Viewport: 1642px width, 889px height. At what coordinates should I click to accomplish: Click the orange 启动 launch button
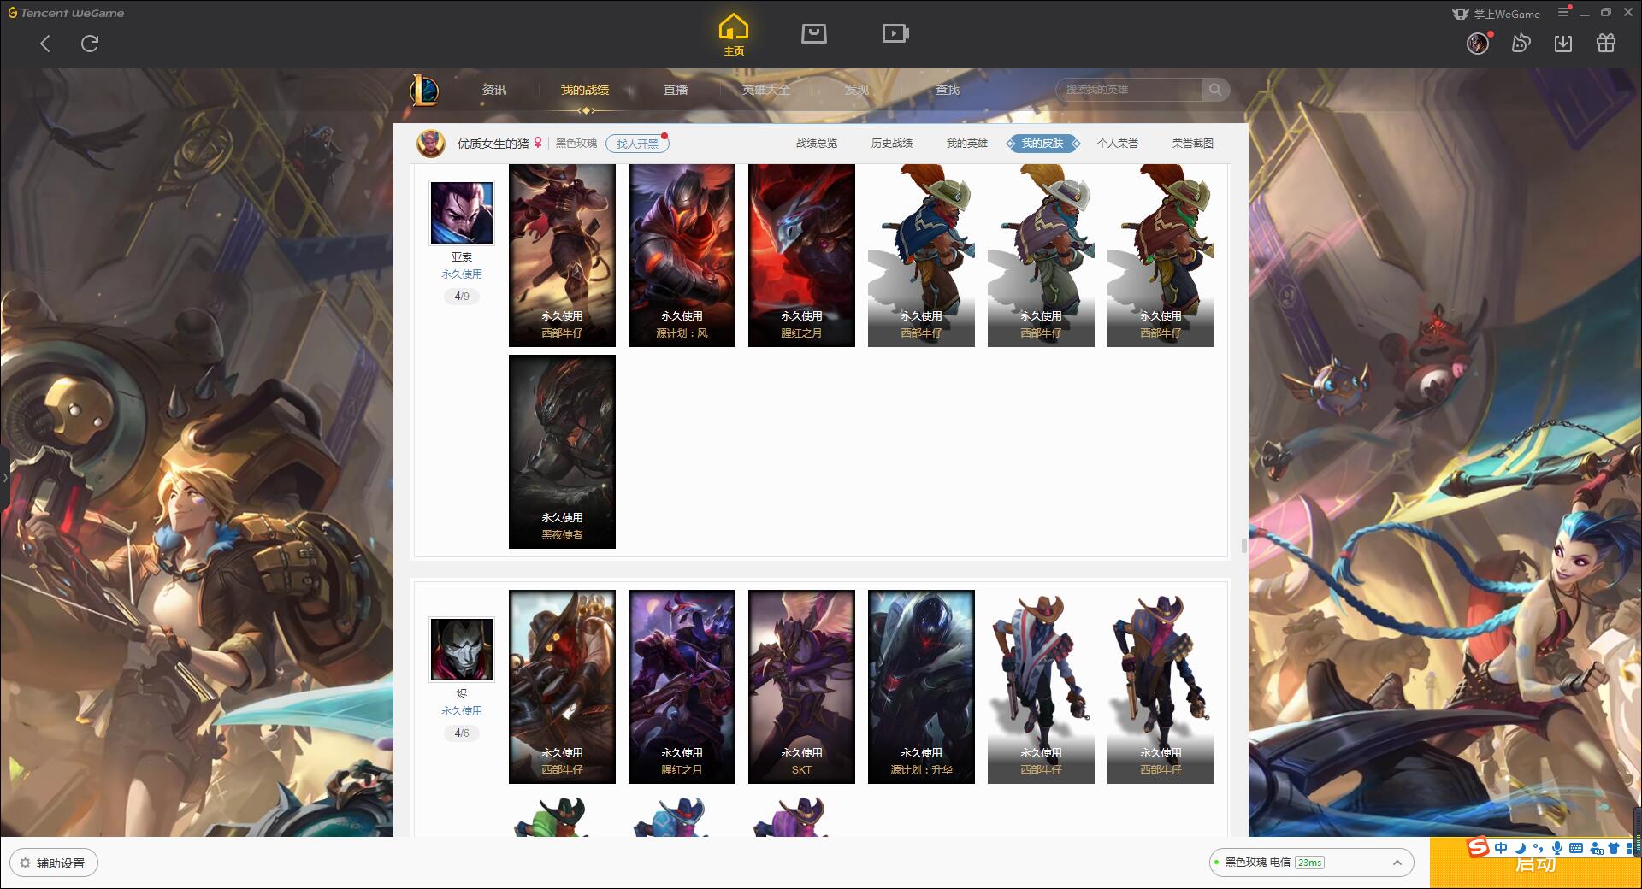1535,863
